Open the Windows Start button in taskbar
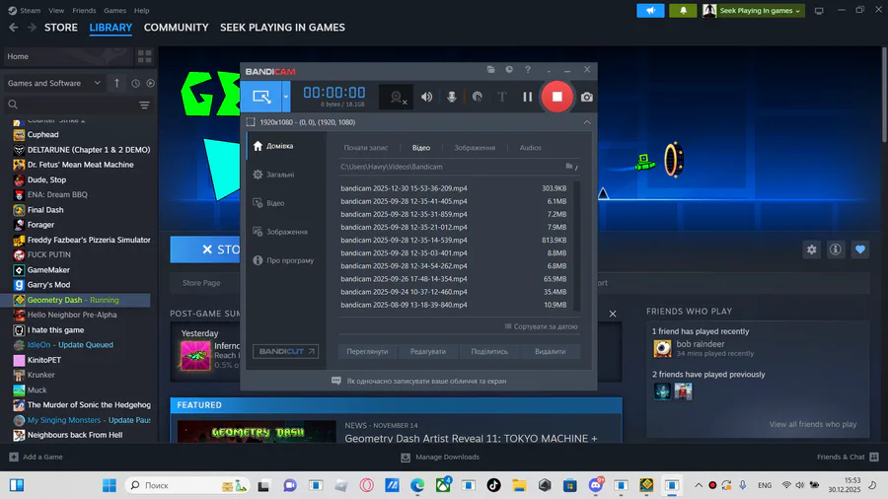 110,485
